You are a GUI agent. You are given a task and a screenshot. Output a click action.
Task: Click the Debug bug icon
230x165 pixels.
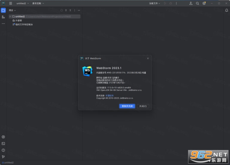(x=171, y=3)
